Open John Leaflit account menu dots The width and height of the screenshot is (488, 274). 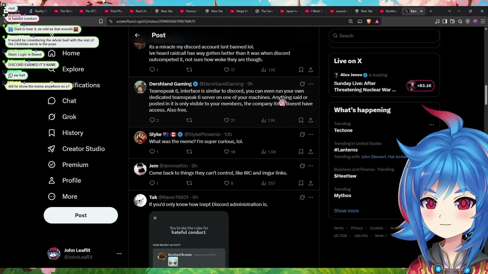[x=119, y=254]
